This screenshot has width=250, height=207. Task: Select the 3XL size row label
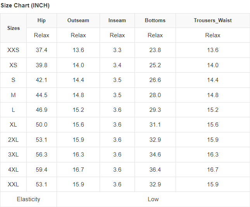[13, 155]
